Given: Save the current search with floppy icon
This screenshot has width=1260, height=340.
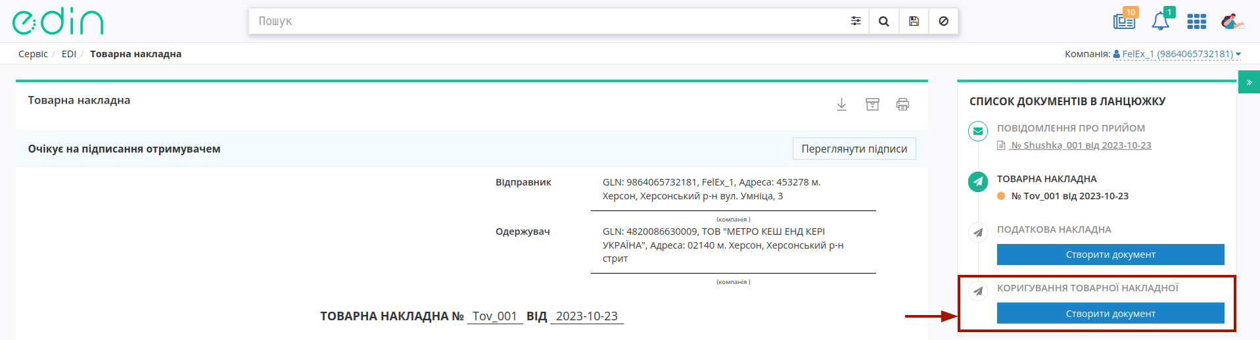Looking at the screenshot, I should (x=914, y=21).
